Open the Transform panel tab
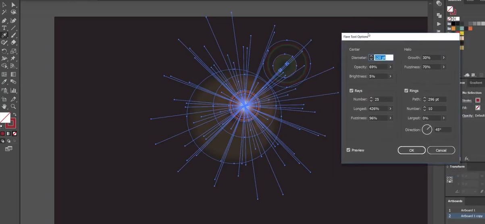The width and height of the screenshot is (485, 224). point(457,166)
